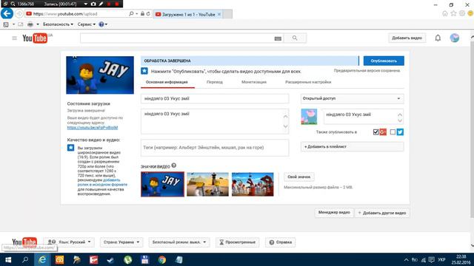Click the tags input field
The width and height of the screenshot is (474, 266).
[215, 148]
